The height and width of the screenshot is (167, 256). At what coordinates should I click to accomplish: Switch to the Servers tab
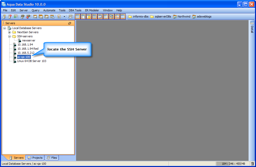click(16, 158)
